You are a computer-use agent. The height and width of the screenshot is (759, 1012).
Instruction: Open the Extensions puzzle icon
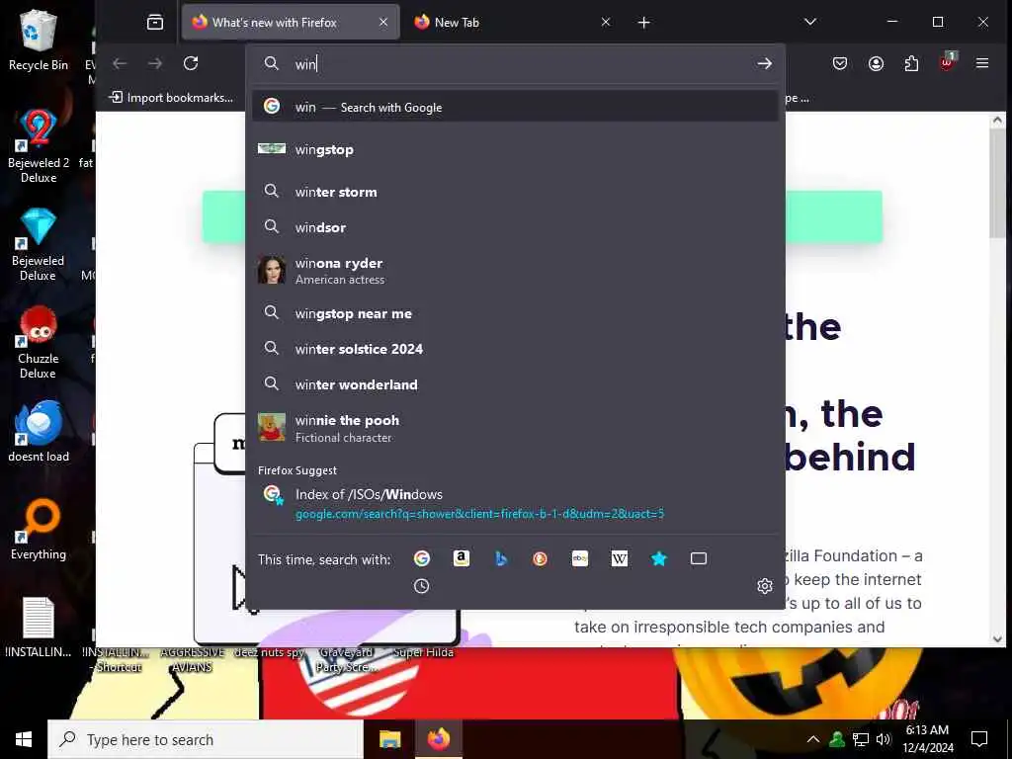click(x=911, y=63)
